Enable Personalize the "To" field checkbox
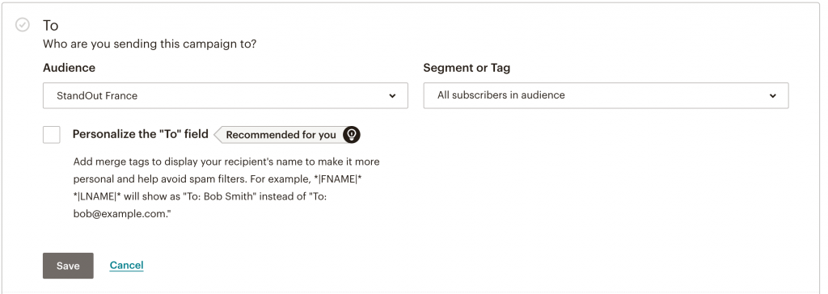The height and width of the screenshot is (294, 828). [52, 135]
